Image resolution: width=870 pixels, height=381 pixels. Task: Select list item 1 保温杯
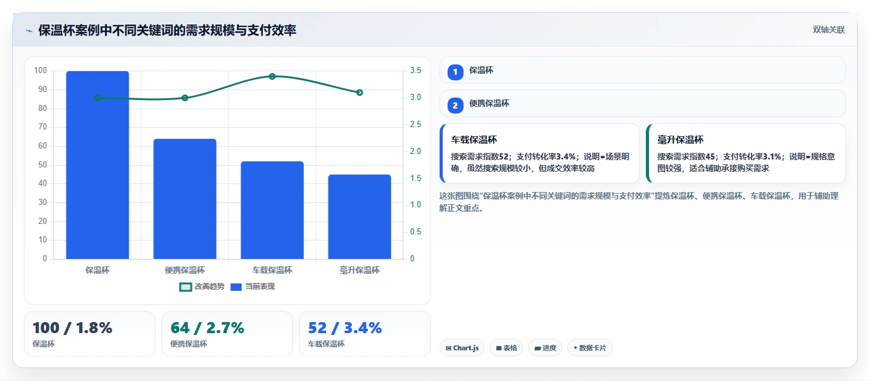(643, 71)
